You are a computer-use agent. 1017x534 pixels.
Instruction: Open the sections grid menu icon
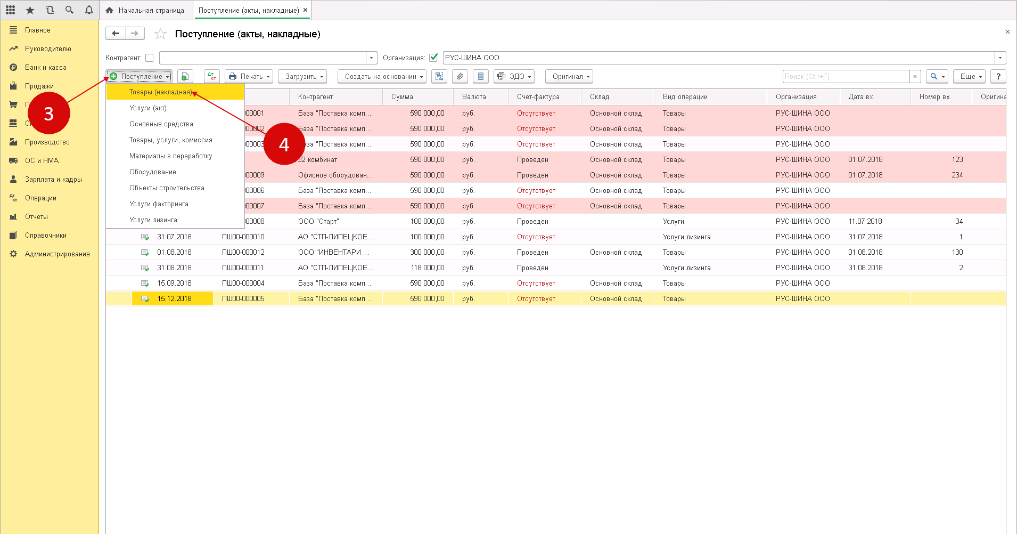[x=10, y=10]
